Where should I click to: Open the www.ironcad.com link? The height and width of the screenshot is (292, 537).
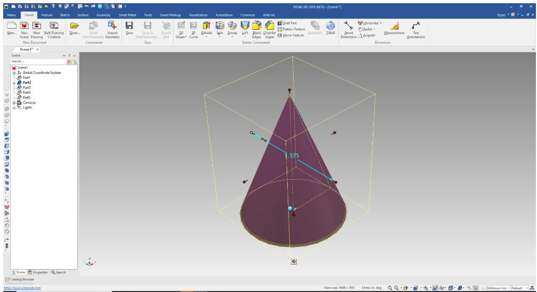[22, 288]
